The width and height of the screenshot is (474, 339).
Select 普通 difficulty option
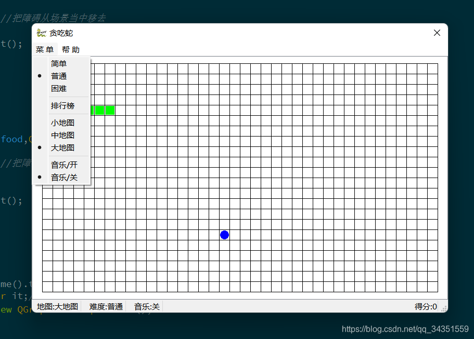61,76
